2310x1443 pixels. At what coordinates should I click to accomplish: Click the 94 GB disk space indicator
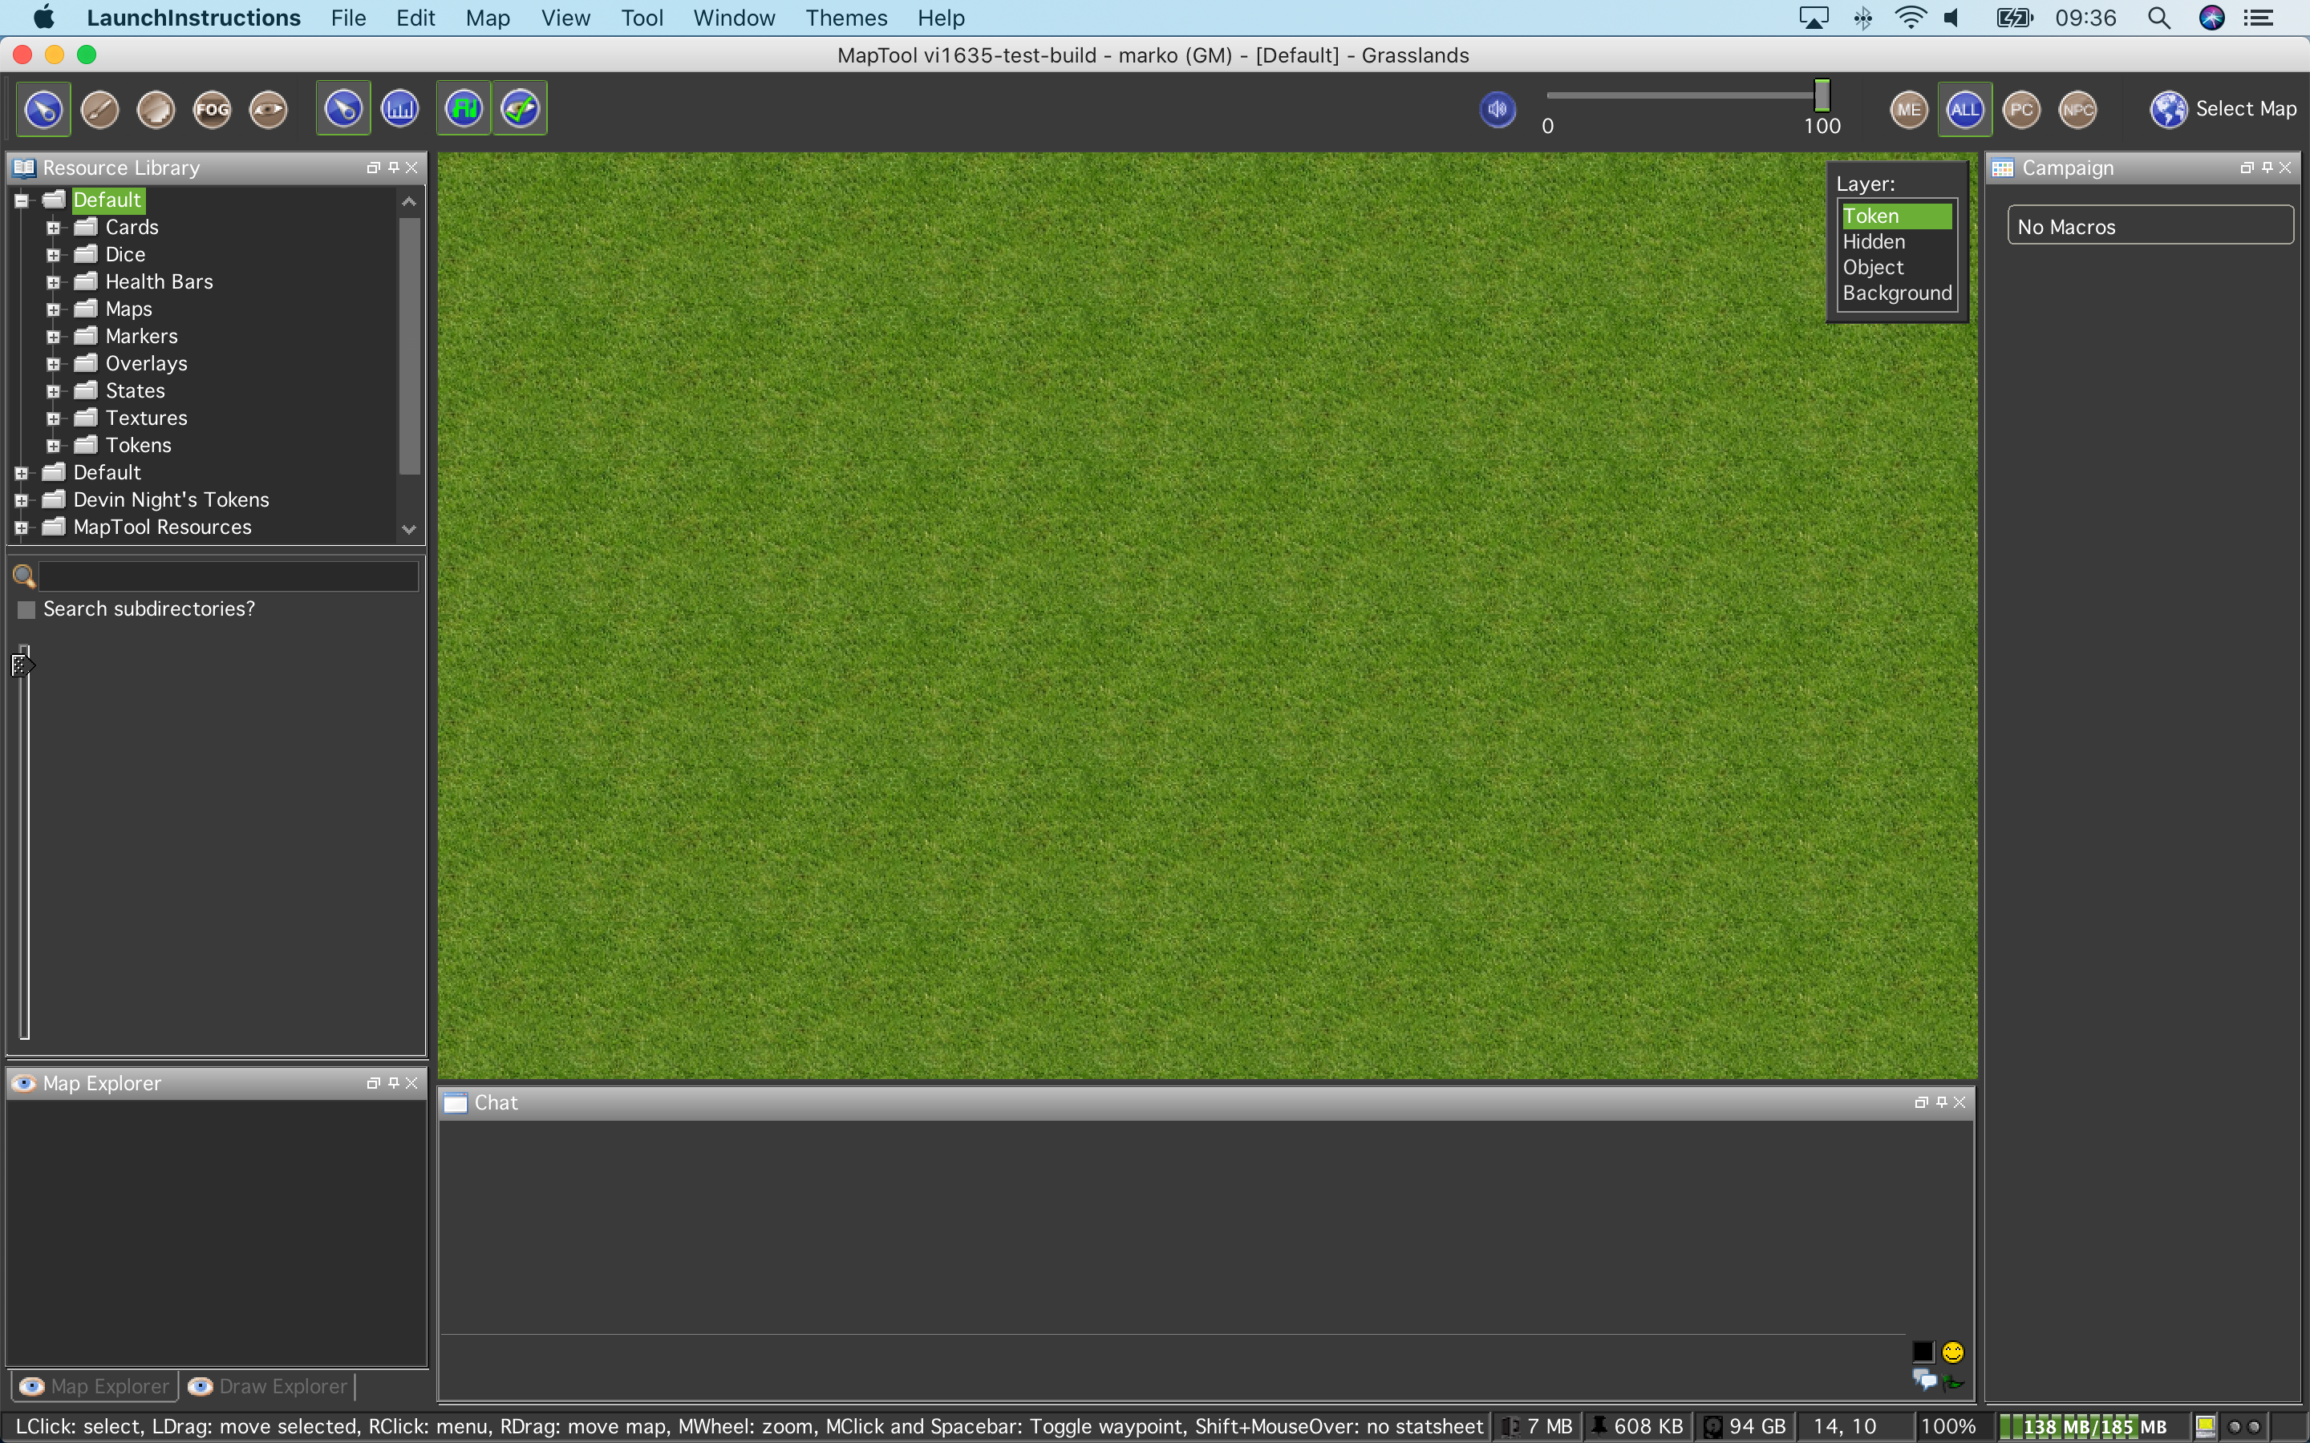pyautogui.click(x=1746, y=1427)
